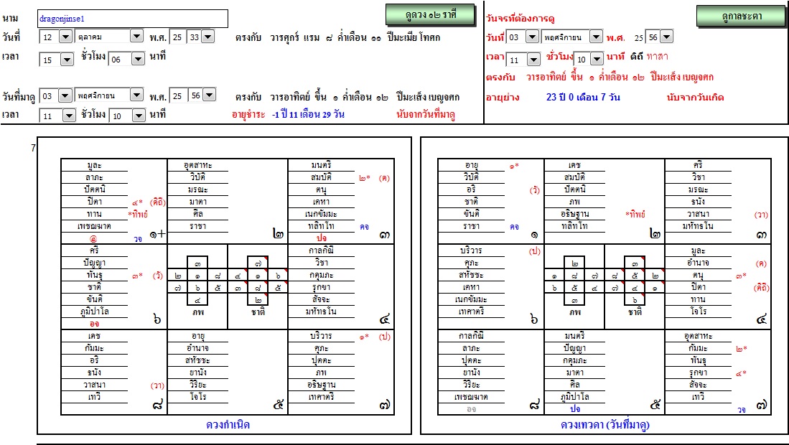Click *ทิพย์ in the ดวงกำเนิด chart
Image resolution: width=789 pixels, height=445 pixels.
137,214
